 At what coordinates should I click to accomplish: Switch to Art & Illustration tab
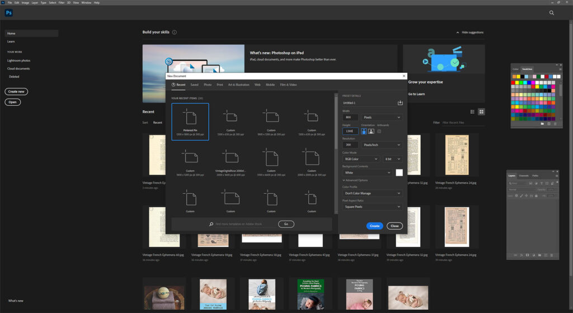pos(238,85)
